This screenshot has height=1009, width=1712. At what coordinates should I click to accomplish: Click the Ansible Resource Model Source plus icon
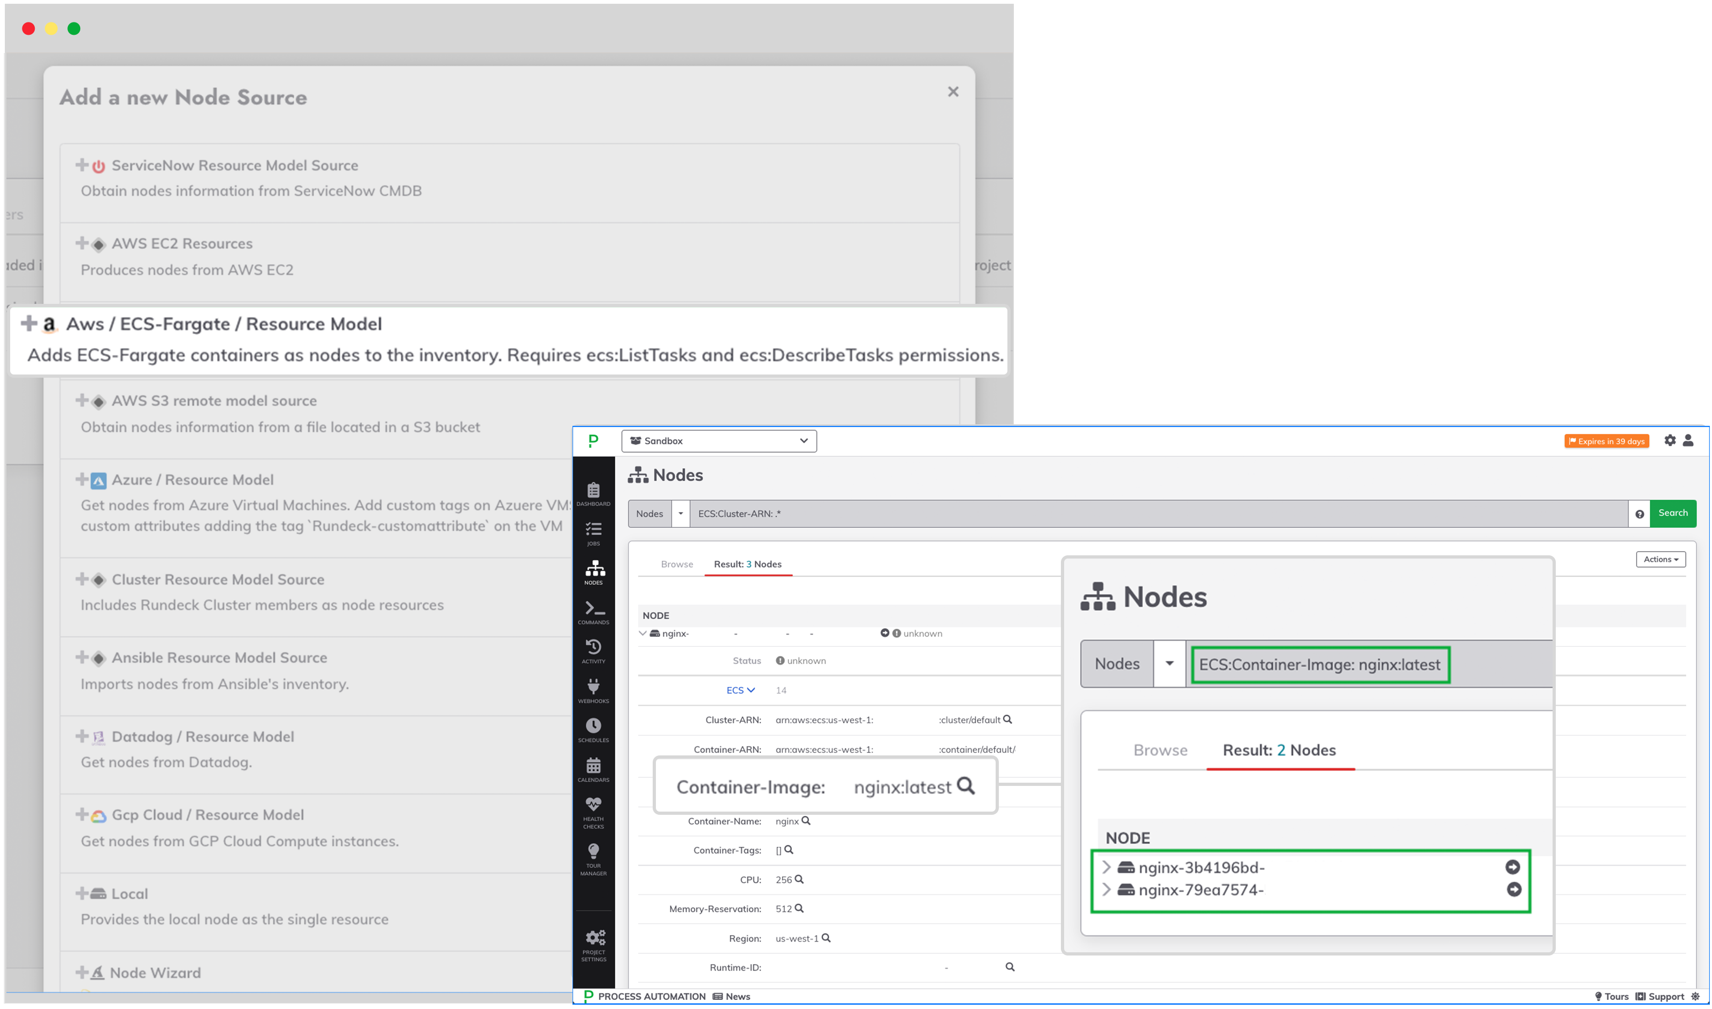click(x=82, y=657)
